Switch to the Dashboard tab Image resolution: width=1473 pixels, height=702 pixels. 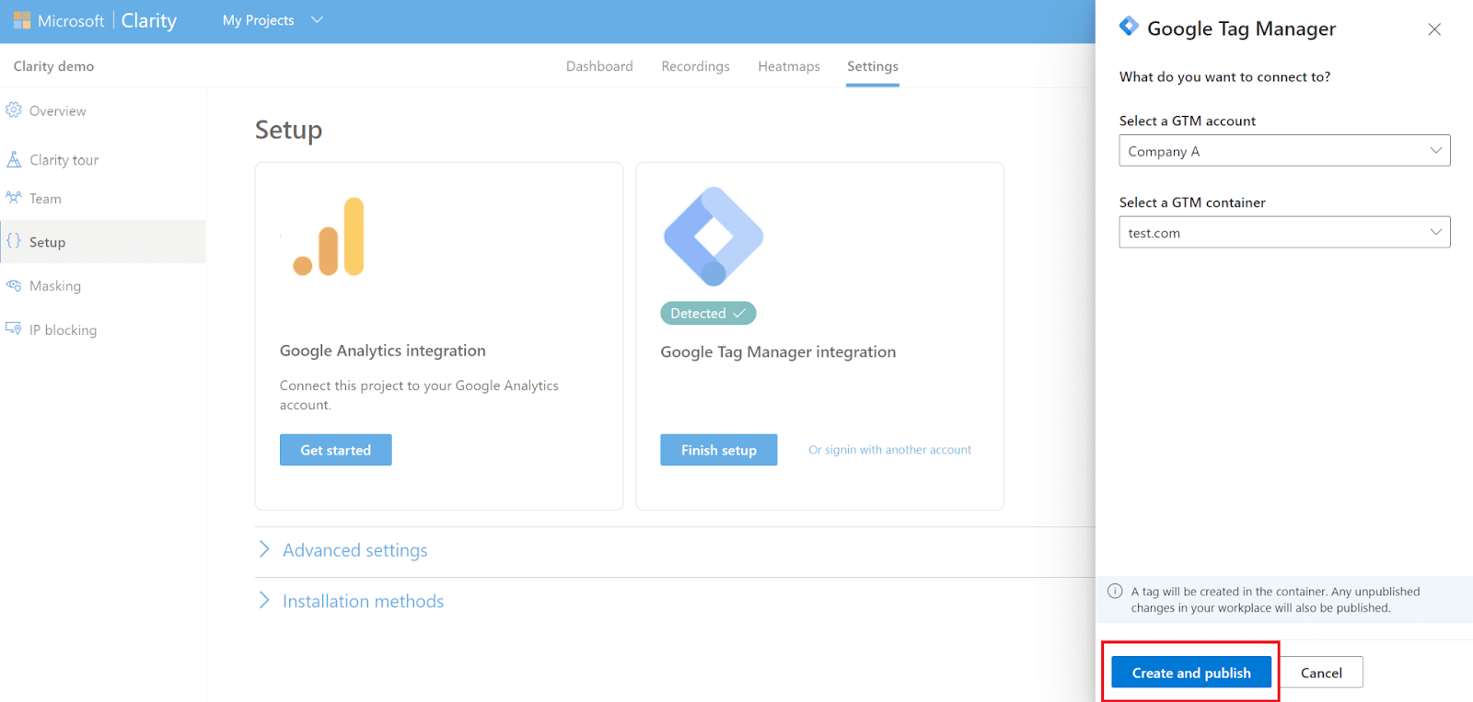click(599, 66)
